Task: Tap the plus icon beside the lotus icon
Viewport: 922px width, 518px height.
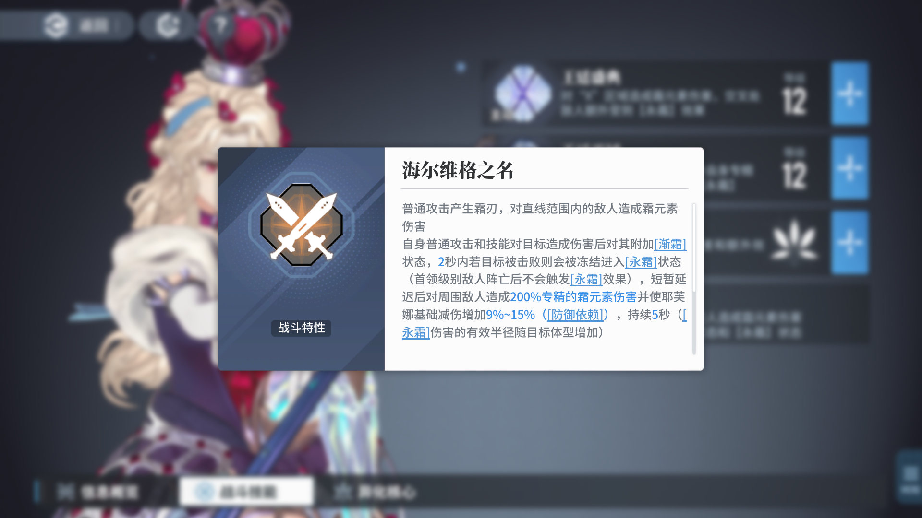Action: (850, 242)
